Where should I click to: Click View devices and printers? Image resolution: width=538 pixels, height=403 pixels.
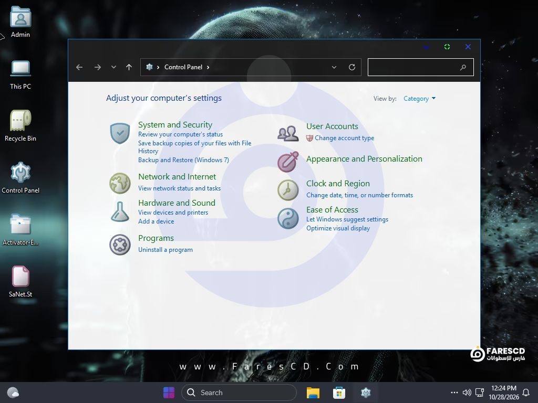(x=173, y=213)
